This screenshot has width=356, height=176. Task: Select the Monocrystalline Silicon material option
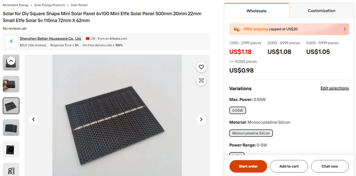pyautogui.click(x=251, y=133)
